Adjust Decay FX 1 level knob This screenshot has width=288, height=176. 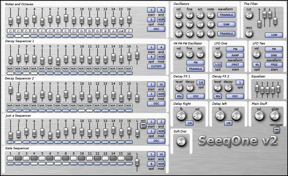pyautogui.click(x=179, y=88)
